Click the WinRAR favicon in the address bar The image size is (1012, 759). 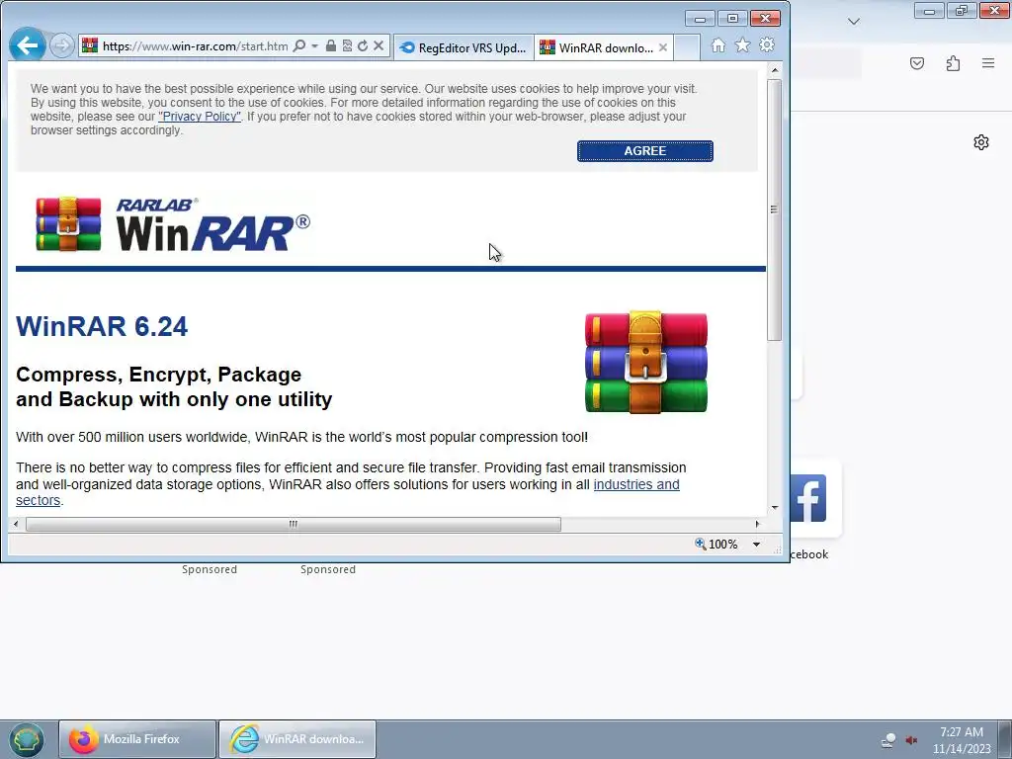pyautogui.click(x=90, y=45)
